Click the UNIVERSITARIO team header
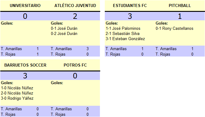 click(x=25, y=5)
